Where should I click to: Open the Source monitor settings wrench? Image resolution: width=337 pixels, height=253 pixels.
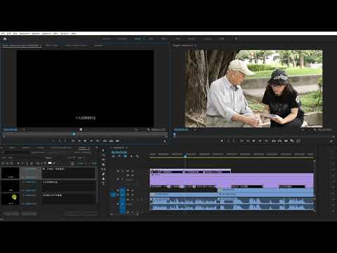148,129
